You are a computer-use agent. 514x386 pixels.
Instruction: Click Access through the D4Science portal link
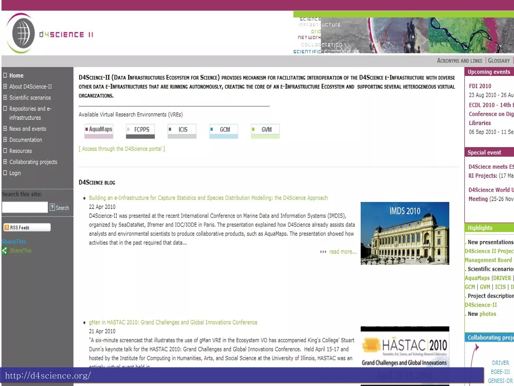click(122, 149)
